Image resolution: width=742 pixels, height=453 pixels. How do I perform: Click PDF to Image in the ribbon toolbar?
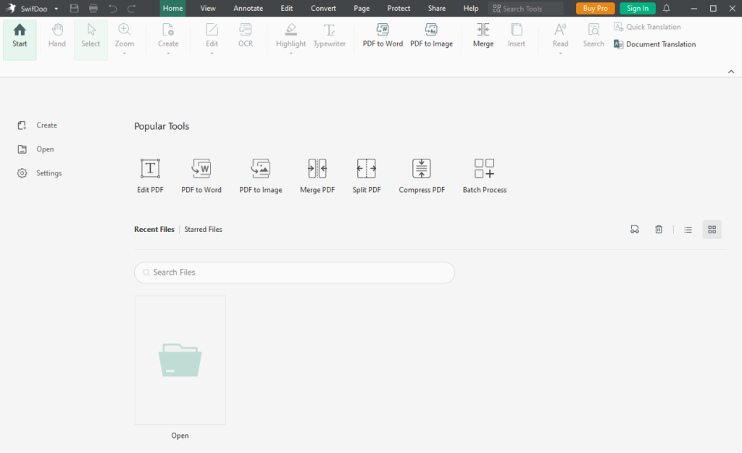click(x=431, y=36)
